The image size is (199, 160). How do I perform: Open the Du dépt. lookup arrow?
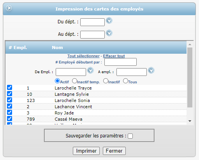pos(109,21)
